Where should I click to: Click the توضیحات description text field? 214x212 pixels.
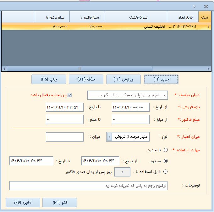[x=88, y=186]
